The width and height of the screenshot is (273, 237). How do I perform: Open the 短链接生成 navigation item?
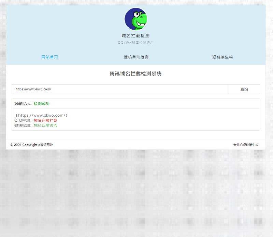(222, 57)
